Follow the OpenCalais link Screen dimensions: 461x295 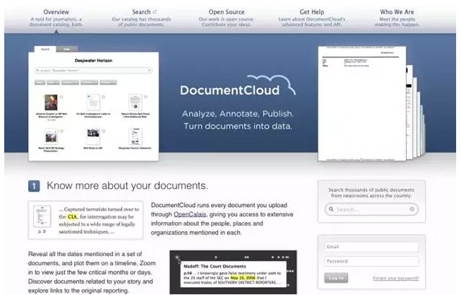pos(190,215)
